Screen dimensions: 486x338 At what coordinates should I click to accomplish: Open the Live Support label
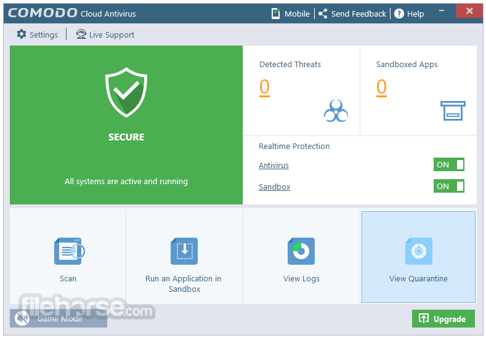[111, 34]
